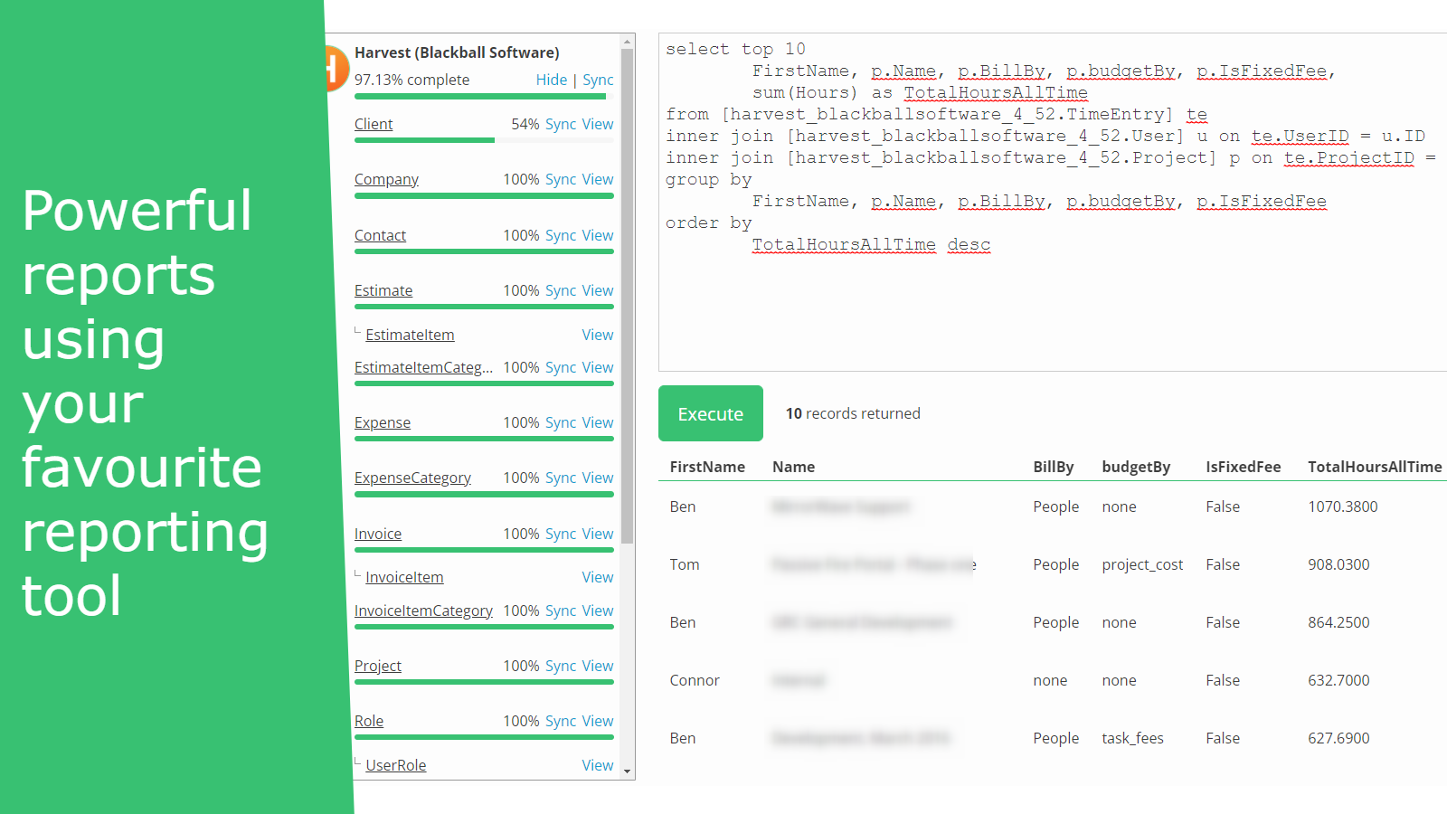Image resolution: width=1447 pixels, height=814 pixels.
Task: View the UserRole table
Action: click(597, 765)
